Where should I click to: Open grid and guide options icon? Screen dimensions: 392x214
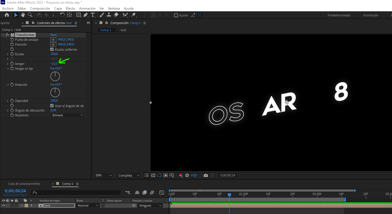click(172, 176)
